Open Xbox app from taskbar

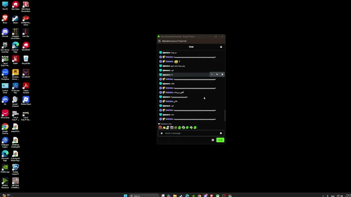pos(217,196)
